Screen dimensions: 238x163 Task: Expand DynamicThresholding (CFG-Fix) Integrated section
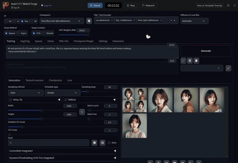click(62, 158)
